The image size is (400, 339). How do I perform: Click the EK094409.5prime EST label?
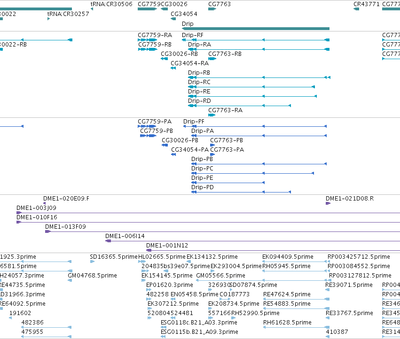click(x=288, y=257)
